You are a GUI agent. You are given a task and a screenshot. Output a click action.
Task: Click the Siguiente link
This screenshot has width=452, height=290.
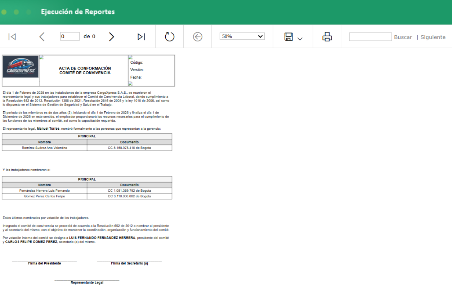(x=433, y=37)
